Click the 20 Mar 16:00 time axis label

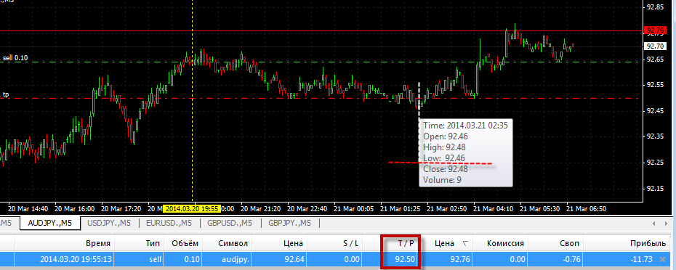point(74,209)
